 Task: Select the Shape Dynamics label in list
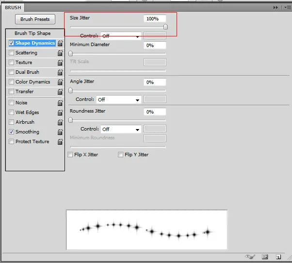tap(35, 43)
